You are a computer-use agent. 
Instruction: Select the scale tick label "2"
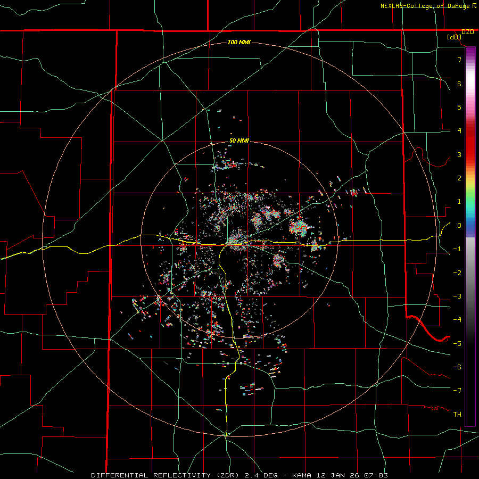tap(459, 178)
